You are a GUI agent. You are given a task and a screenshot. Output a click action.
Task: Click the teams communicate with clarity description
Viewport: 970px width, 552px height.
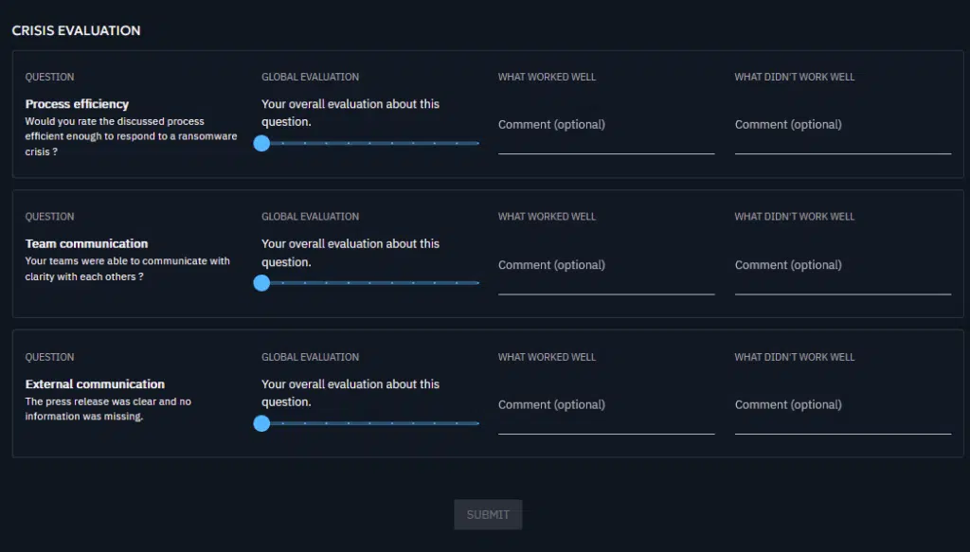[x=127, y=269]
